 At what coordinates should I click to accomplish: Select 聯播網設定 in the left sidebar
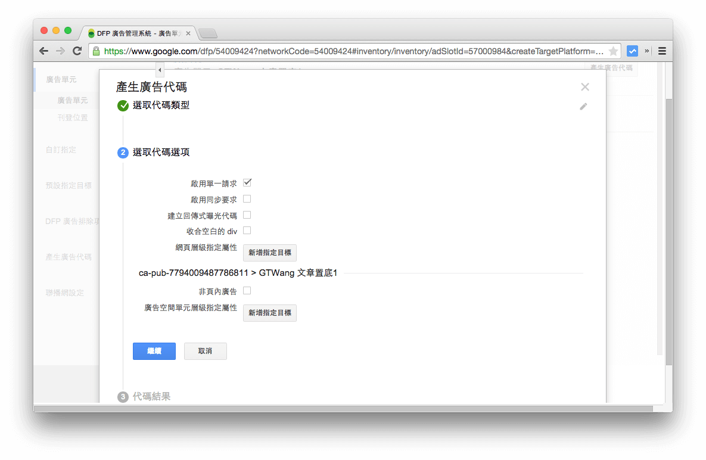[x=61, y=293]
